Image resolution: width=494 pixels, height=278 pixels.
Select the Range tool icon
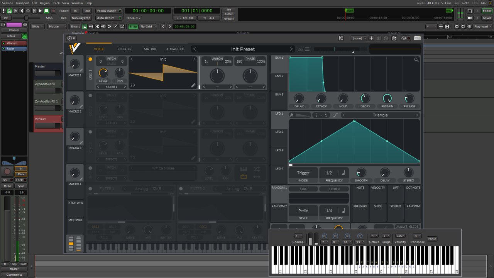(x=91, y=27)
